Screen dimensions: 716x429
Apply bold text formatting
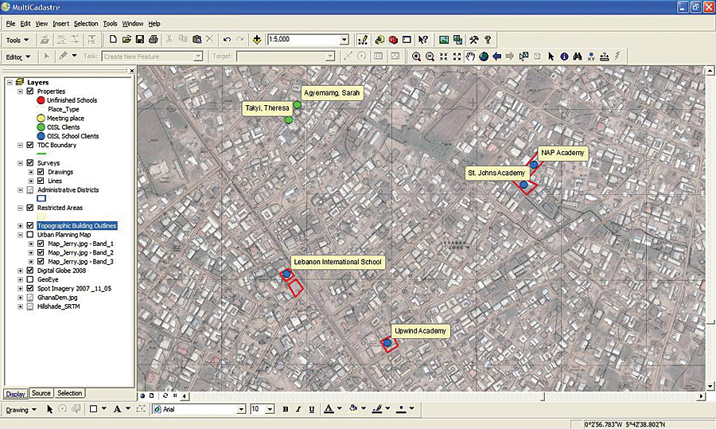point(286,409)
